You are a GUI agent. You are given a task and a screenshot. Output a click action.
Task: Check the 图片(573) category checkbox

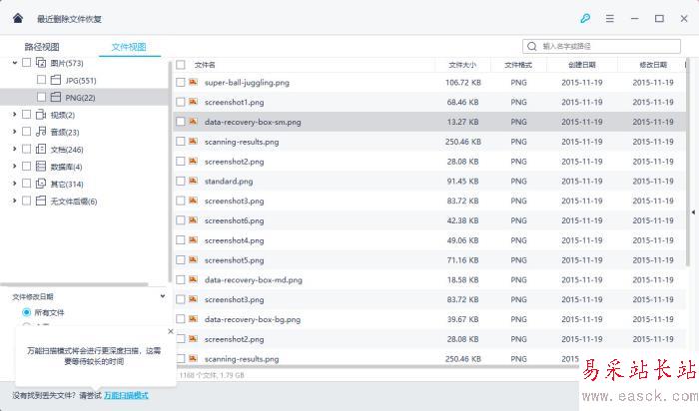tap(26, 63)
